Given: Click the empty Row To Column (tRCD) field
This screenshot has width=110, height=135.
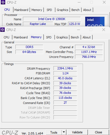Looking at the screenshot, I should [65, 117].
